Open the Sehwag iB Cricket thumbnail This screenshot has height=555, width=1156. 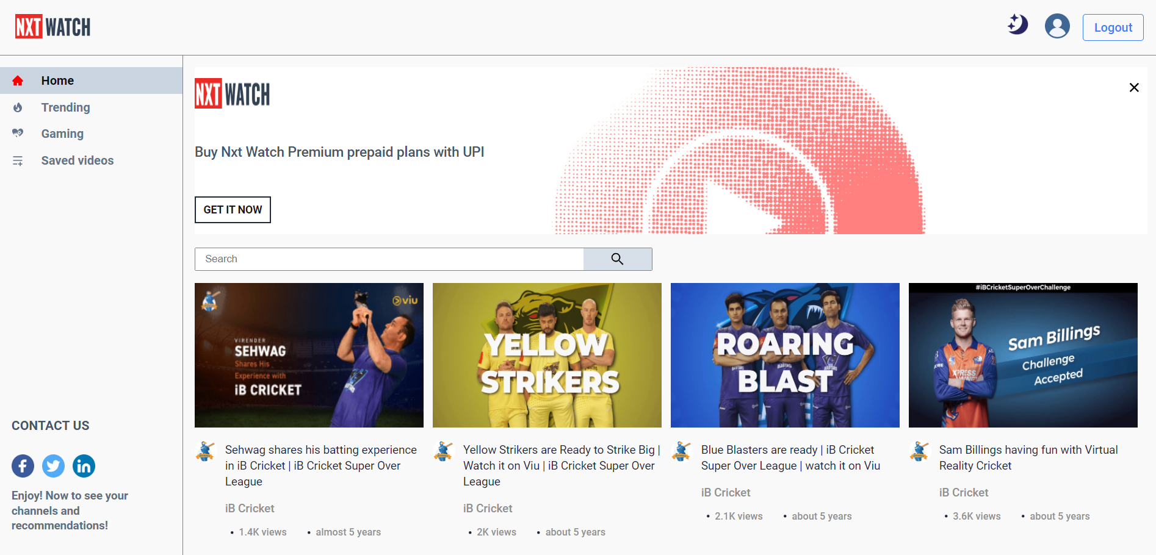pyautogui.click(x=309, y=355)
